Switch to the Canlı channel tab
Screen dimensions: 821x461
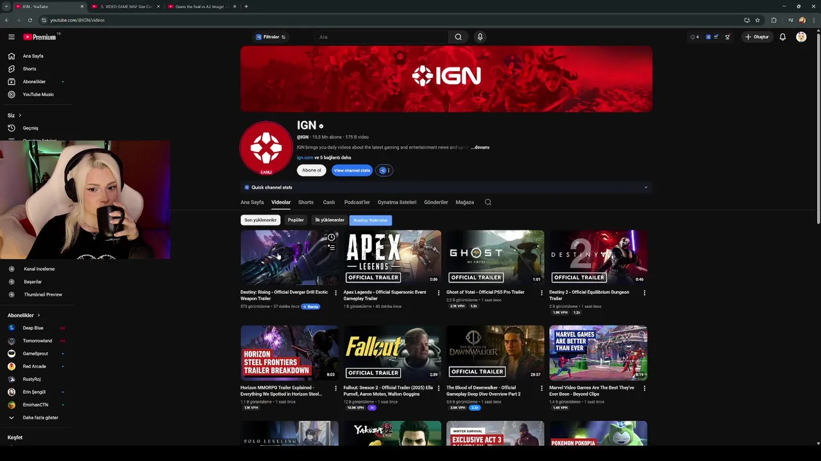tap(329, 202)
